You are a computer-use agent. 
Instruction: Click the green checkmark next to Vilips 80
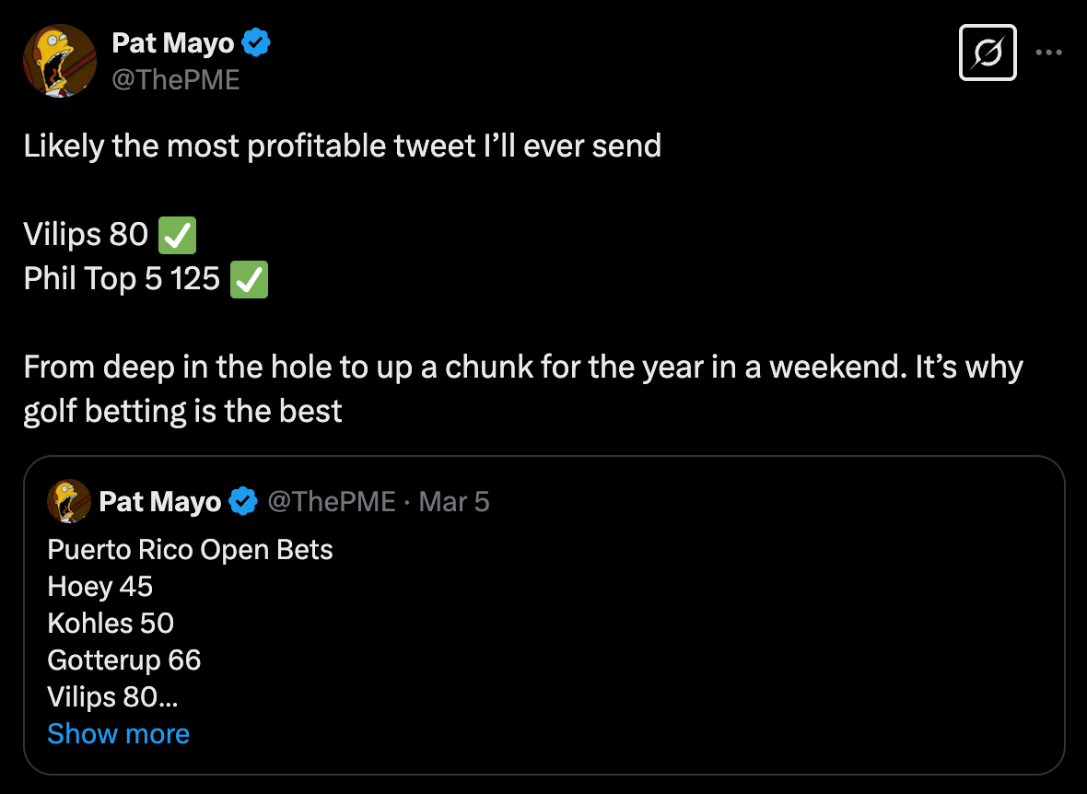[x=178, y=236]
